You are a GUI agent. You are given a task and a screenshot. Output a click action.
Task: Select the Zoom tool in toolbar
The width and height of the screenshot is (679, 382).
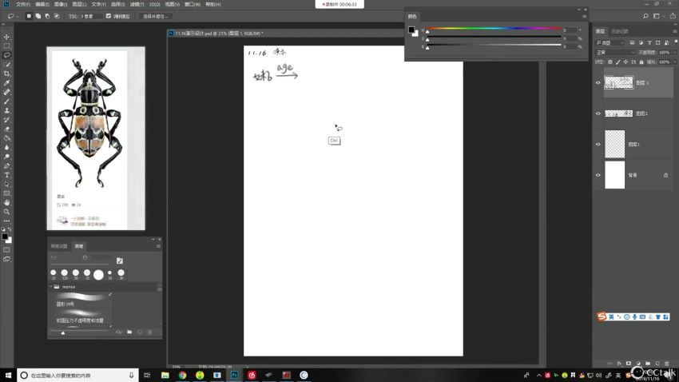[7, 212]
